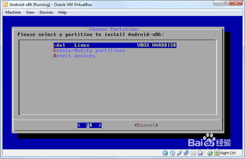Minimize the VirtualBox window

217,3
